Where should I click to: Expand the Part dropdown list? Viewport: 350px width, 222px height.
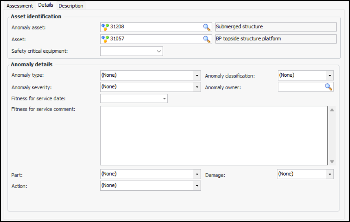tap(197, 174)
